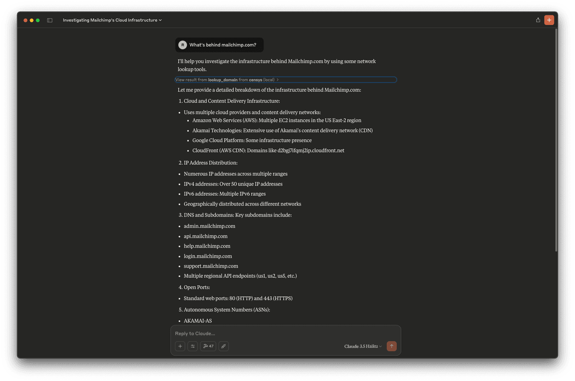Click the "Multiple regional API endpoints" bullet
The image size is (575, 381).
[x=241, y=276]
